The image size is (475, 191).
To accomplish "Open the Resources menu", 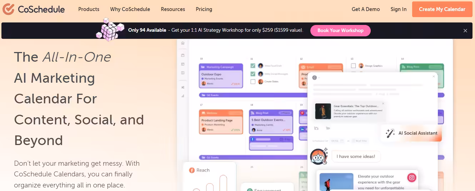I will [x=173, y=9].
